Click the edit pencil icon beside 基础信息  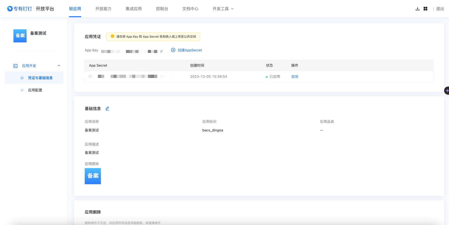pyautogui.click(x=107, y=108)
